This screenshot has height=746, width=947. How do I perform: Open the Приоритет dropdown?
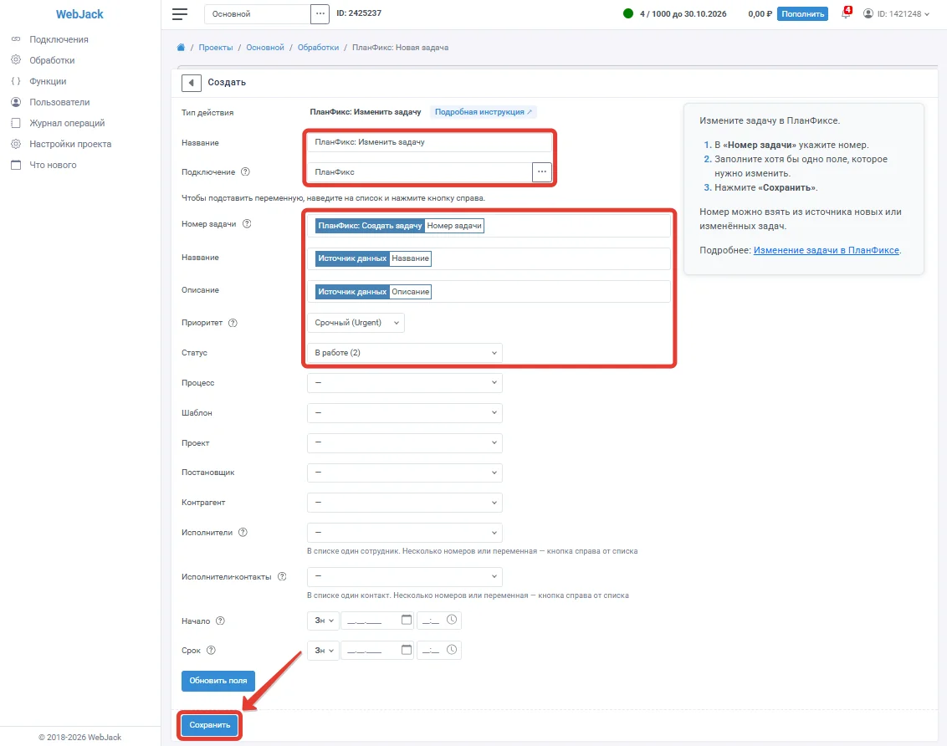(356, 323)
